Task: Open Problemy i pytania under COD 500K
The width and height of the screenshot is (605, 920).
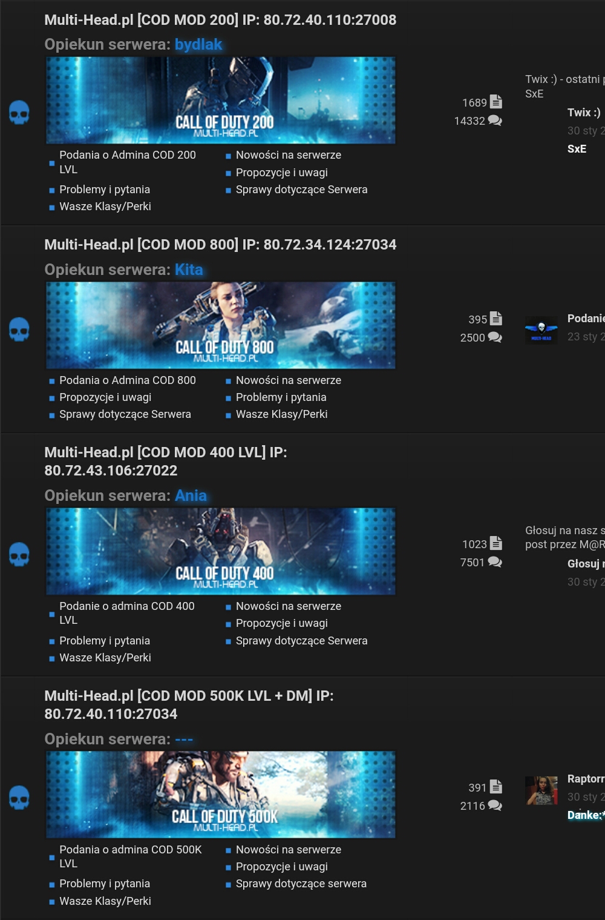Action: [x=104, y=884]
